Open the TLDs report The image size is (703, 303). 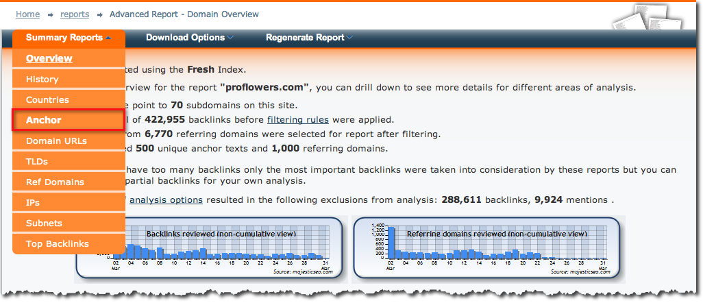pyautogui.click(x=37, y=162)
